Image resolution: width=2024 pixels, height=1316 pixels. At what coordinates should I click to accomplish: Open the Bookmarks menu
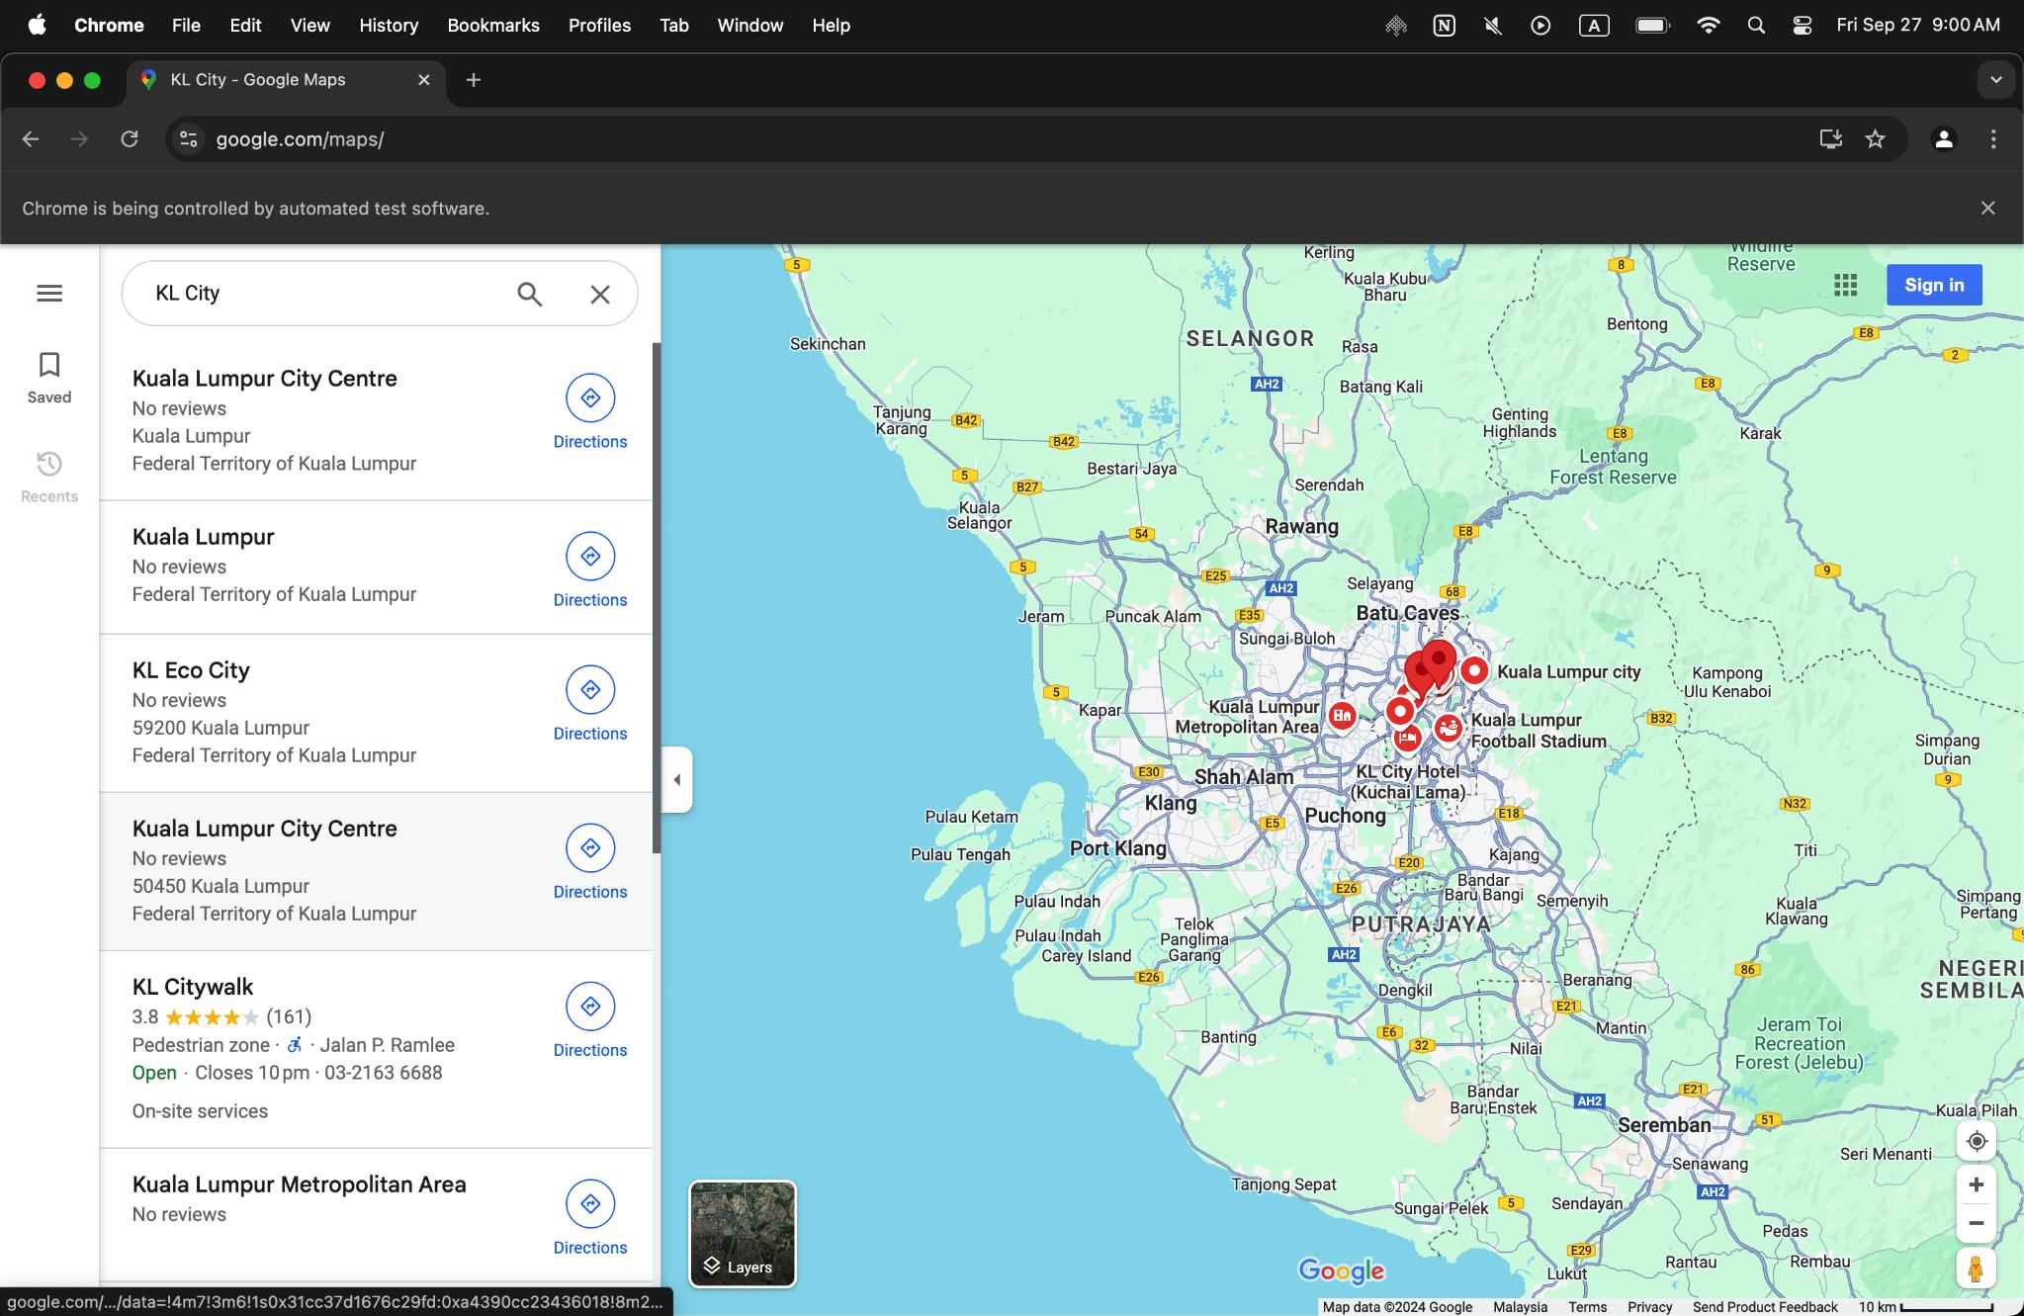[x=493, y=26]
